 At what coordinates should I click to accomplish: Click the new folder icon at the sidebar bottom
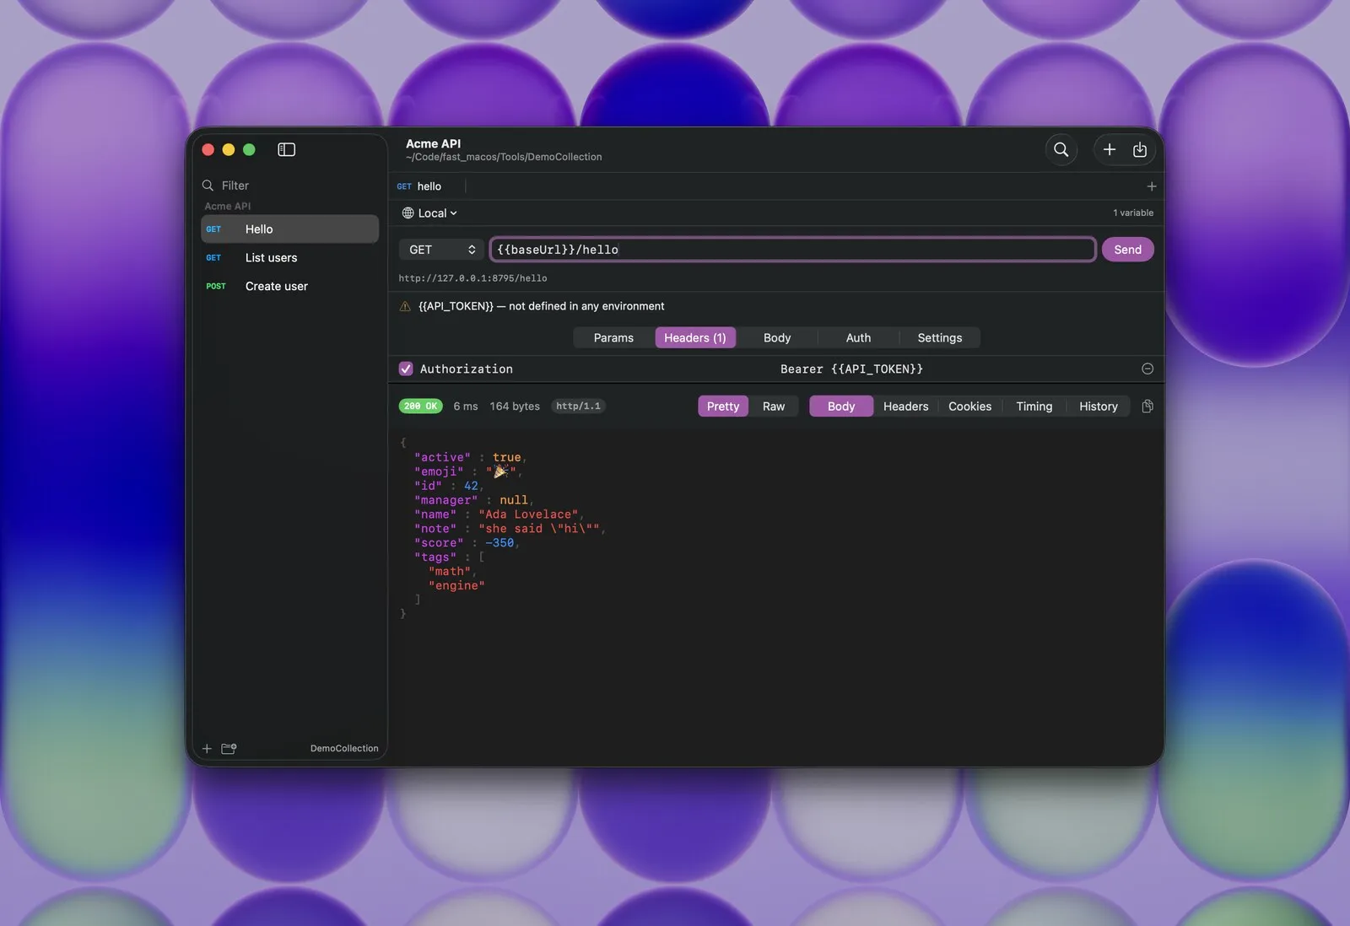[229, 748]
